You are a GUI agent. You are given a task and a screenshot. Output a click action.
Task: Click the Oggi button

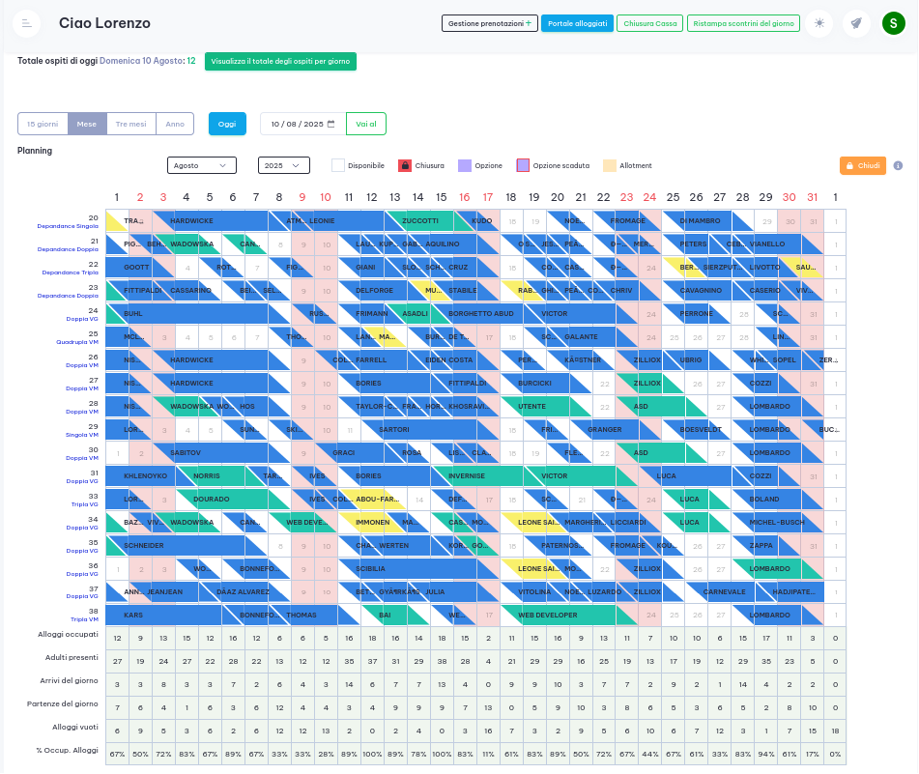(x=227, y=124)
